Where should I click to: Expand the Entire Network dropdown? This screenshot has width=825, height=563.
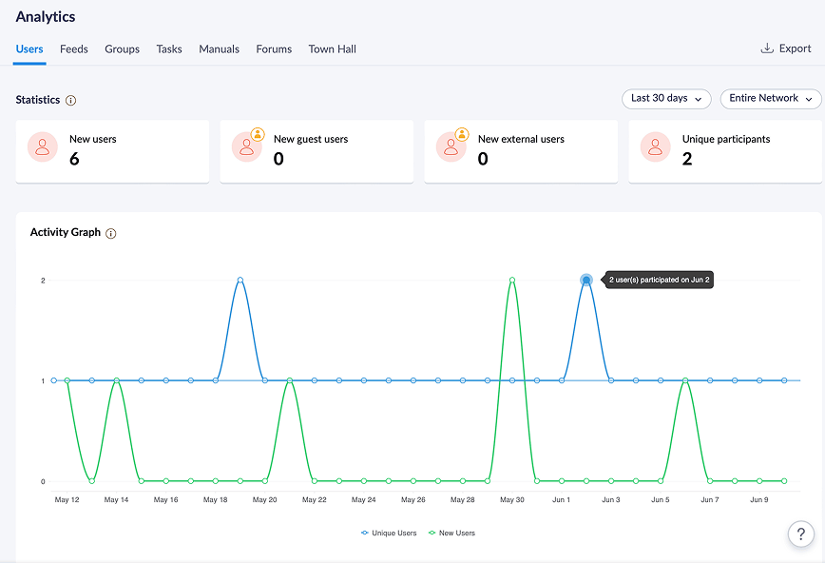(771, 99)
